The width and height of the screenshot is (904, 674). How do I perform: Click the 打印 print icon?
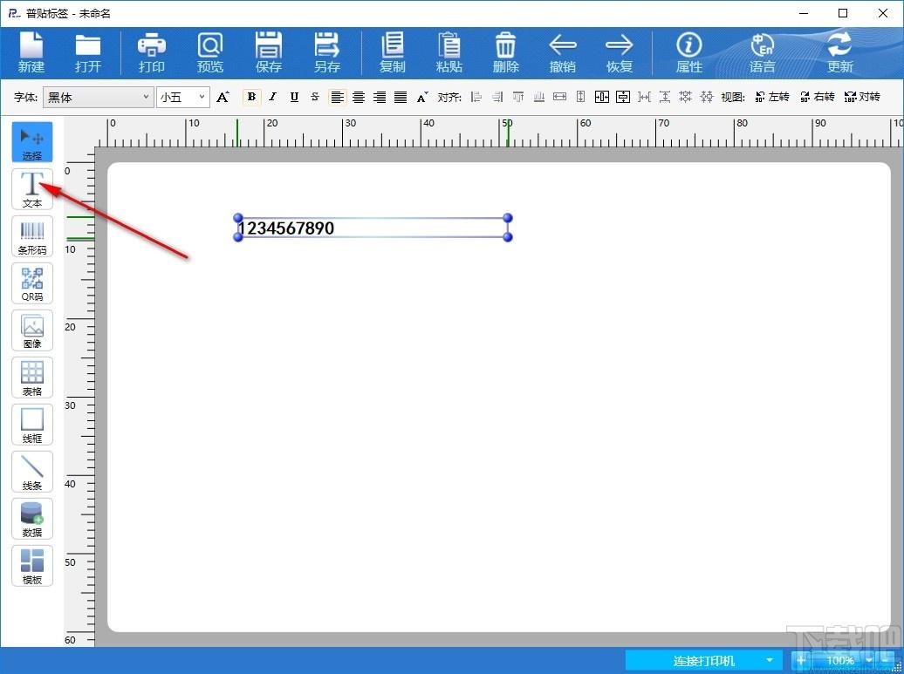152,52
